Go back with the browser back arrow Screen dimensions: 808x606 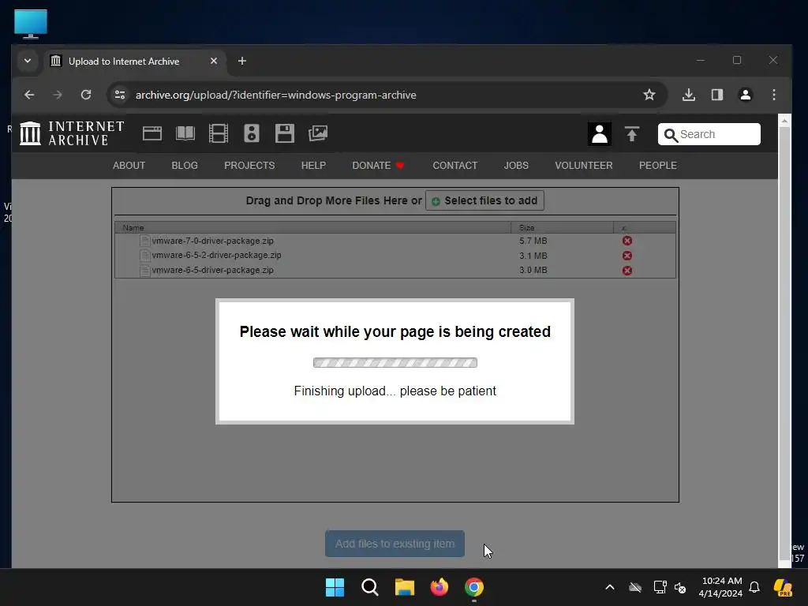(x=29, y=95)
